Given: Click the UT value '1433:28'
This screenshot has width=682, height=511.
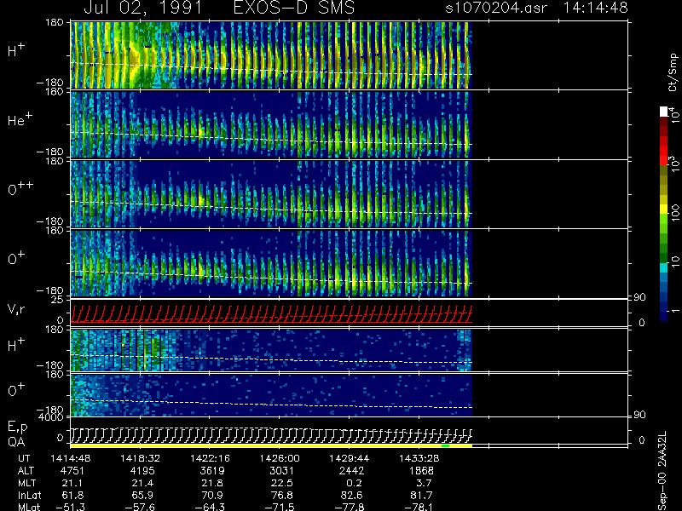Looking at the screenshot, I should pos(419,458).
